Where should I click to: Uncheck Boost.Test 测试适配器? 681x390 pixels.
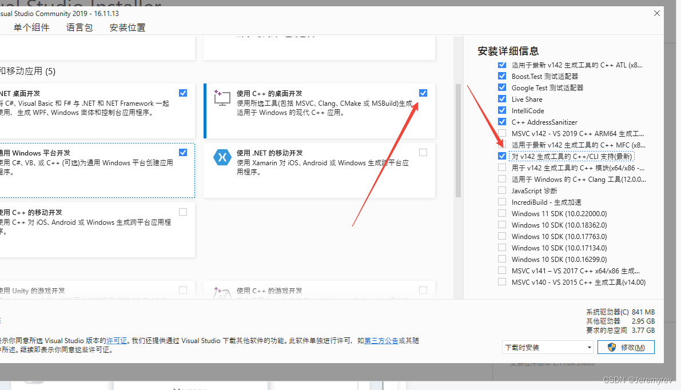(502, 76)
